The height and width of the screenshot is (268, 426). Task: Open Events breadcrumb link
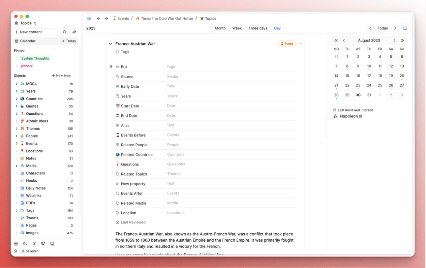(121, 18)
